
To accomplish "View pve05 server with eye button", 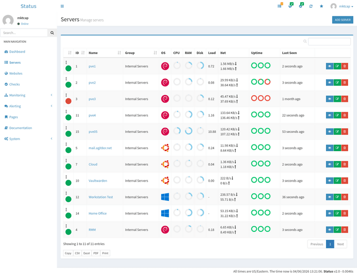I will pos(329,132).
